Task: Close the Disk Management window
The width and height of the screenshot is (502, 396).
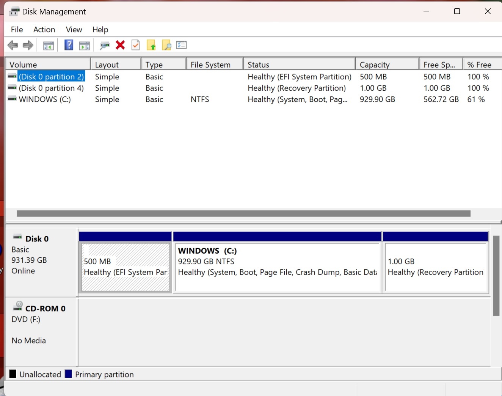Action: [x=488, y=11]
